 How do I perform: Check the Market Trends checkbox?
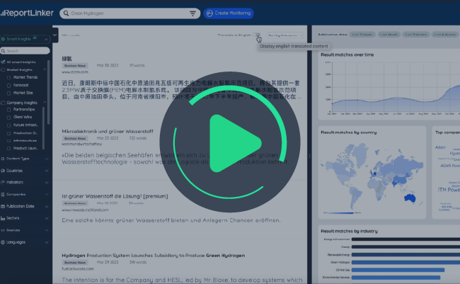click(8, 77)
